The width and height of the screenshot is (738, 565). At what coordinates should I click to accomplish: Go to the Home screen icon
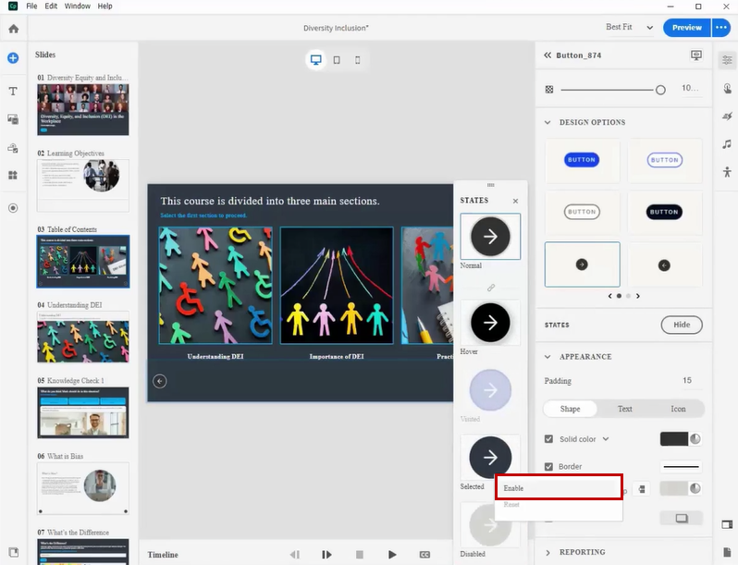[x=14, y=29]
